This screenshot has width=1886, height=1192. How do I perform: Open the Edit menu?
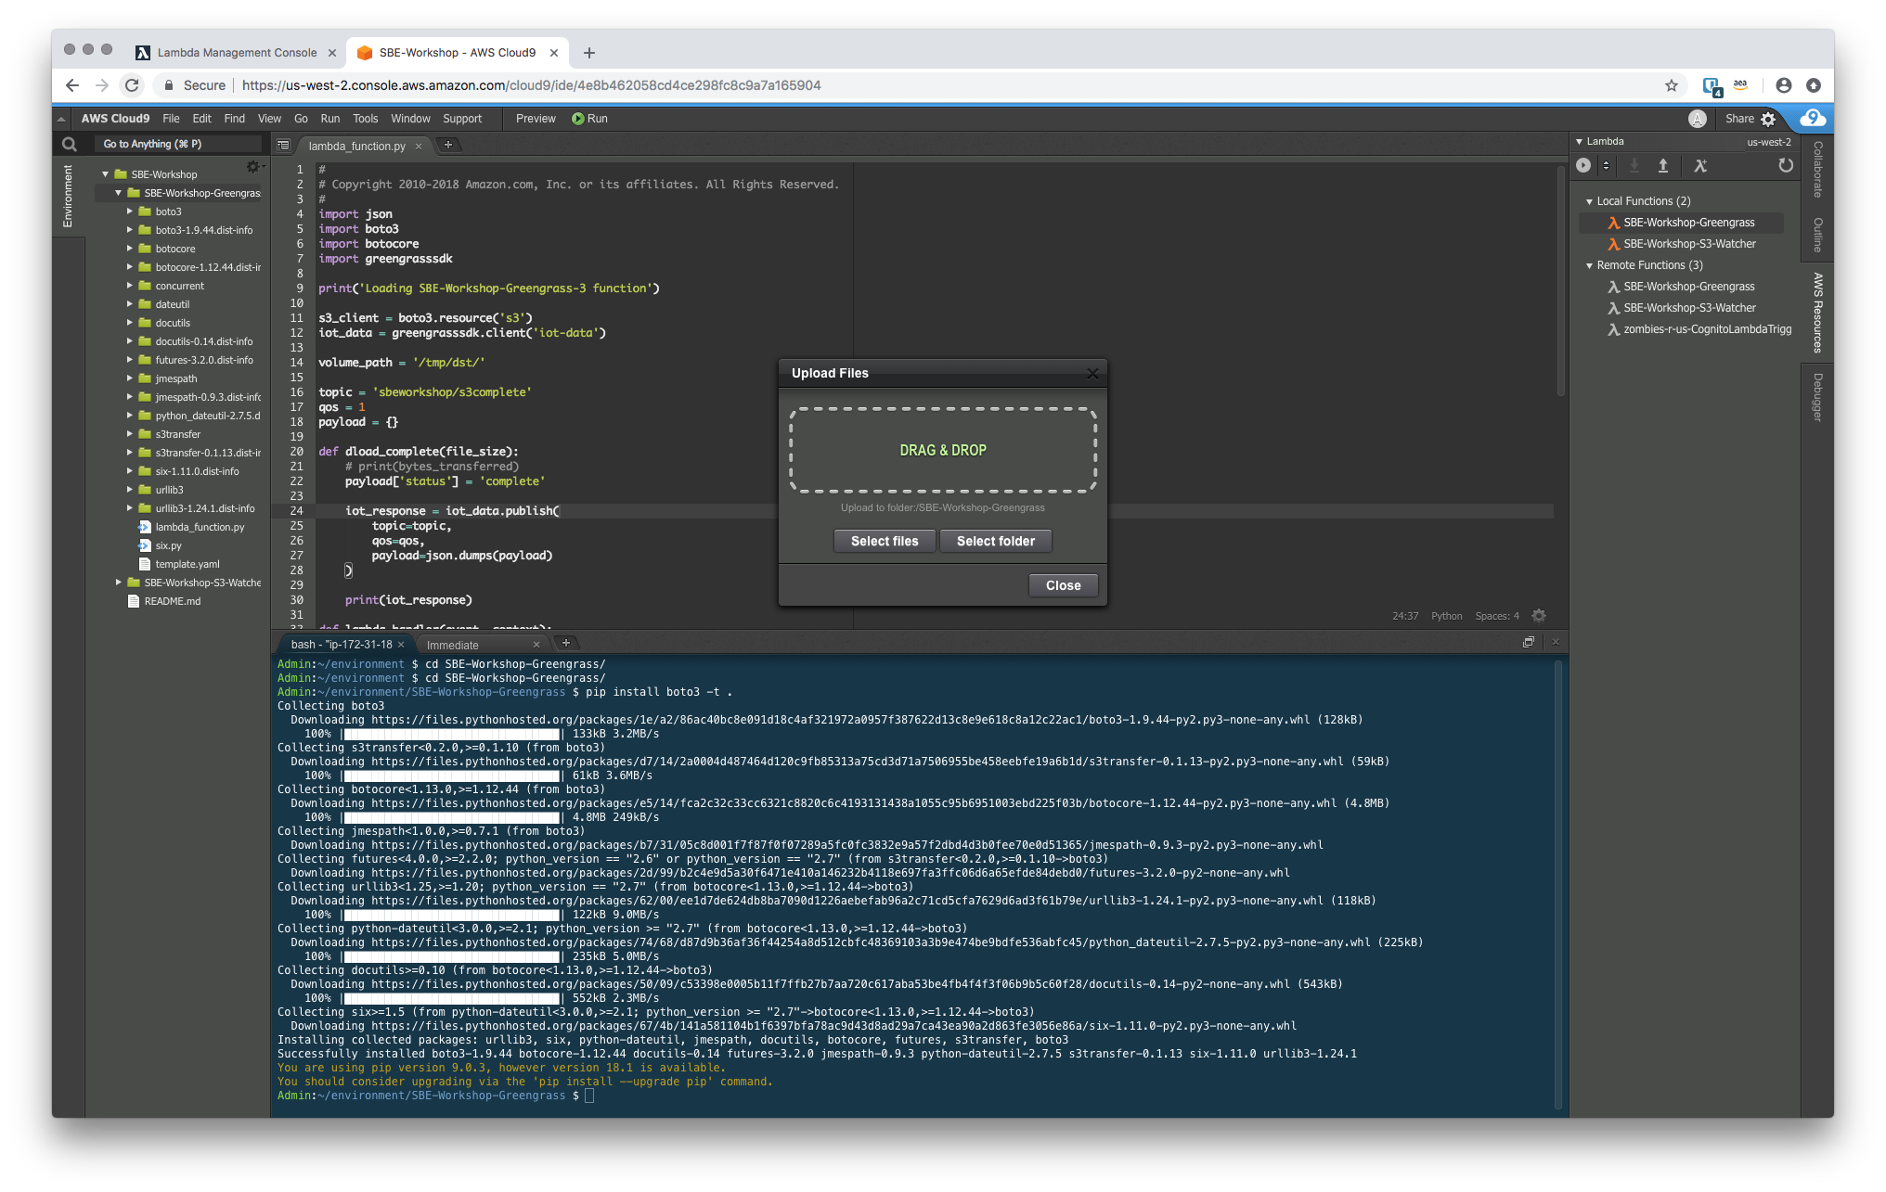coord(201,119)
